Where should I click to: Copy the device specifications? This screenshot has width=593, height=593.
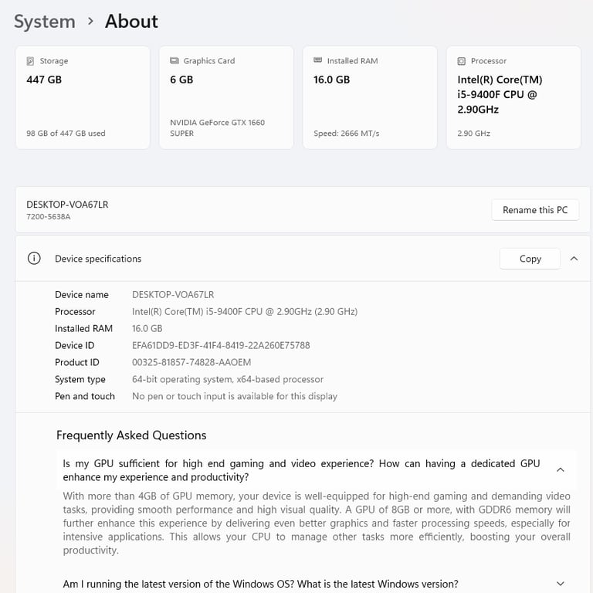pyautogui.click(x=530, y=259)
